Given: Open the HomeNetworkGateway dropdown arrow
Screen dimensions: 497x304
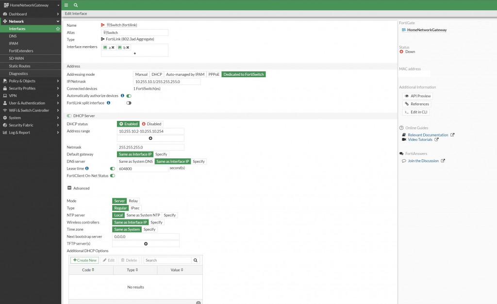Looking at the screenshot, I should [x=58, y=5].
